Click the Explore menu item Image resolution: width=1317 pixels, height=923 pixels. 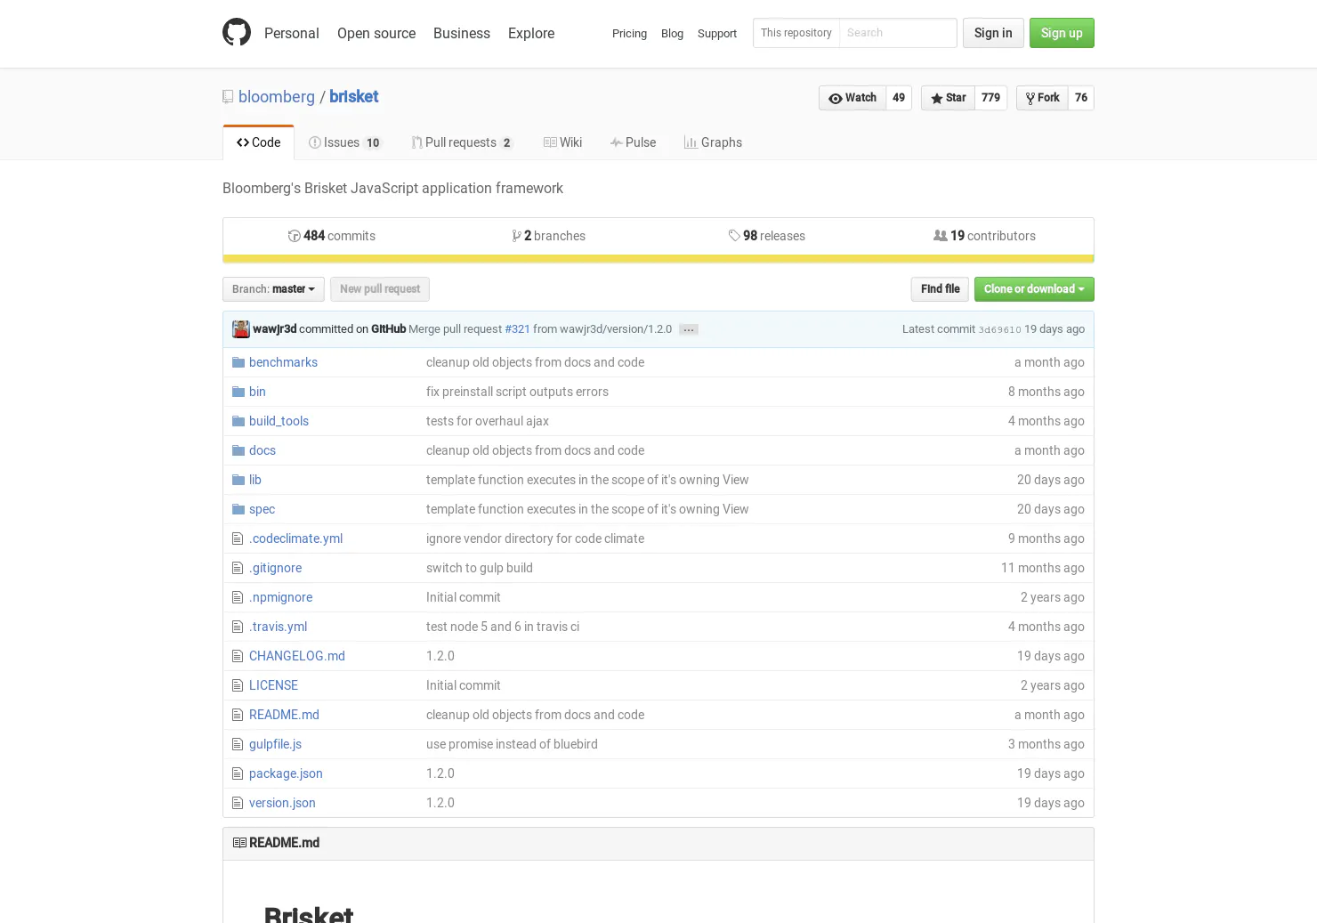pyautogui.click(x=531, y=33)
